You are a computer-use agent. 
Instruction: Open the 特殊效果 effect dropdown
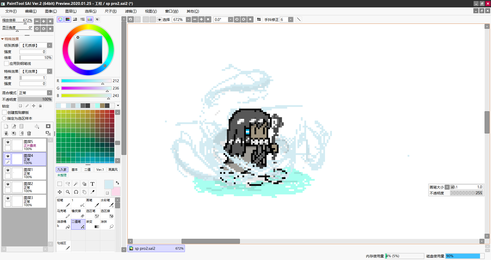[x=50, y=71]
